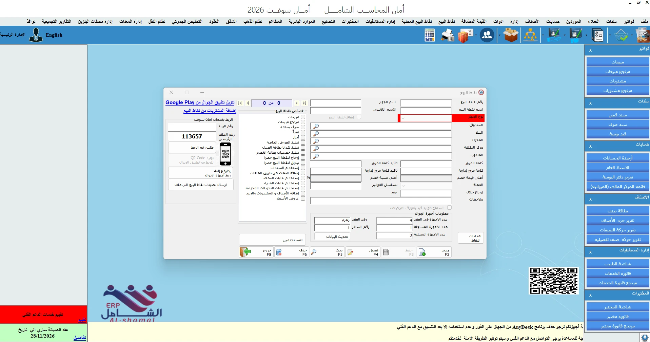Collapse the حسابات sidebar section
The width and height of the screenshot is (650, 342).
pyautogui.click(x=590, y=146)
